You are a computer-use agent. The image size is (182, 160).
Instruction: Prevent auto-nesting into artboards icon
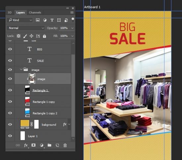point(38,36)
